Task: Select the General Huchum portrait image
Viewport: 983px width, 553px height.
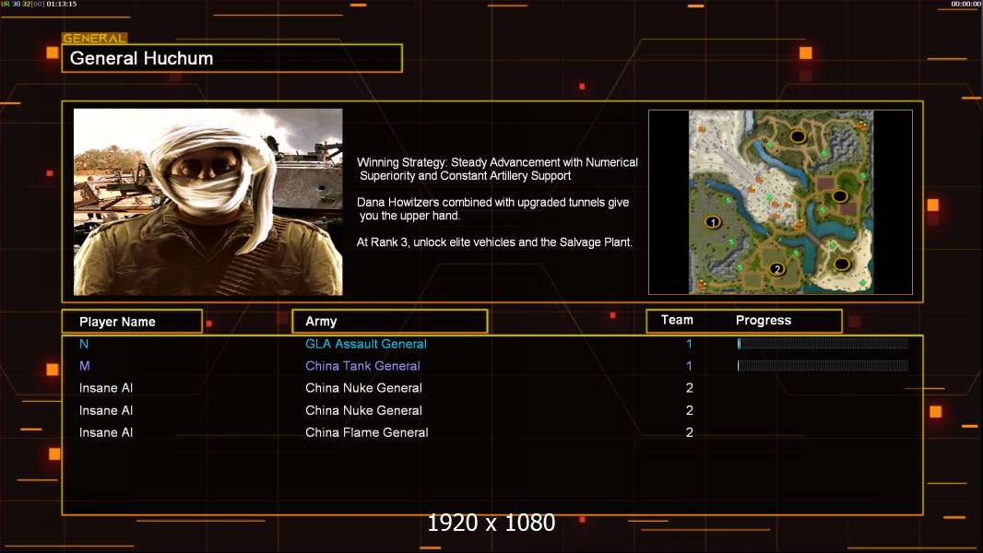Action: point(208,202)
